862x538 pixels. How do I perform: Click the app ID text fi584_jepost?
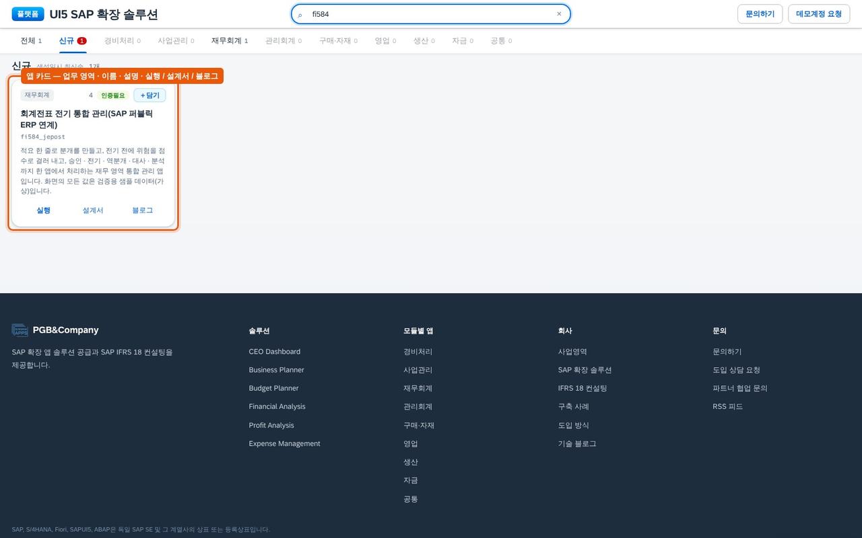click(x=42, y=137)
